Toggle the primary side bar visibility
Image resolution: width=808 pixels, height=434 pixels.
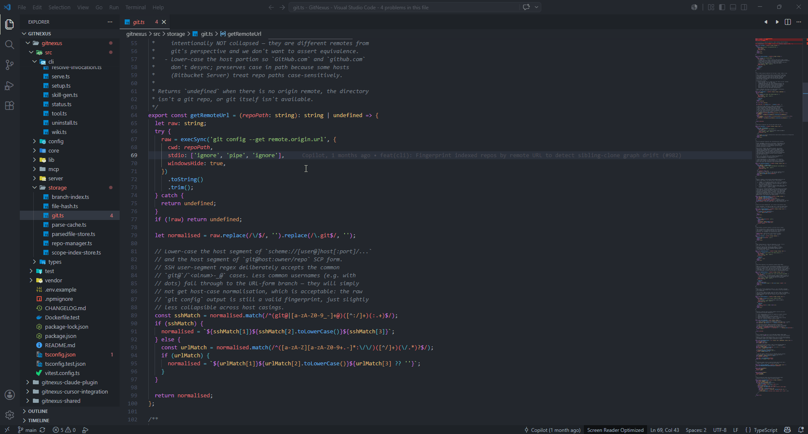point(722,7)
